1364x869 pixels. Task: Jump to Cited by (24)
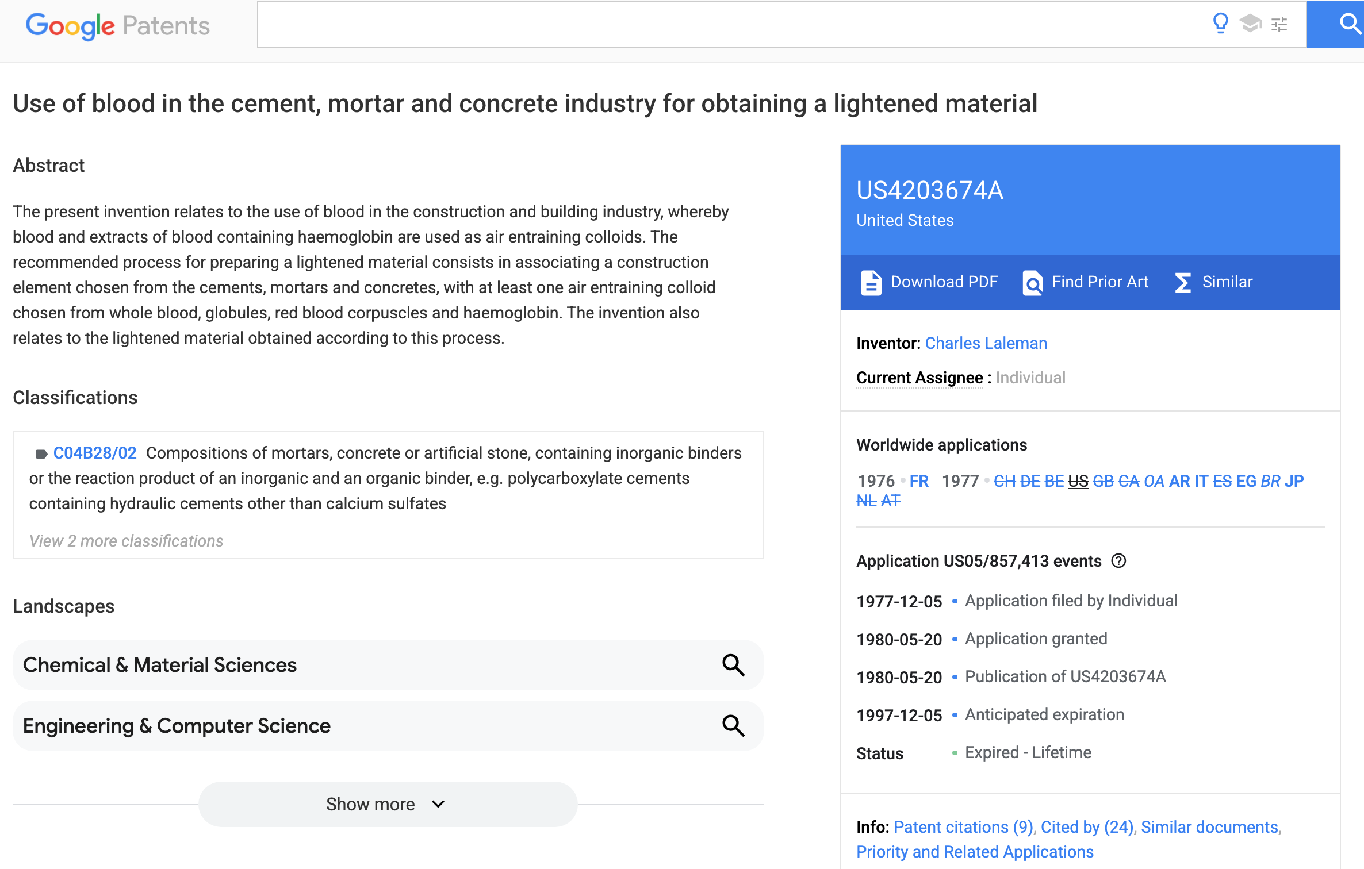click(x=1087, y=827)
